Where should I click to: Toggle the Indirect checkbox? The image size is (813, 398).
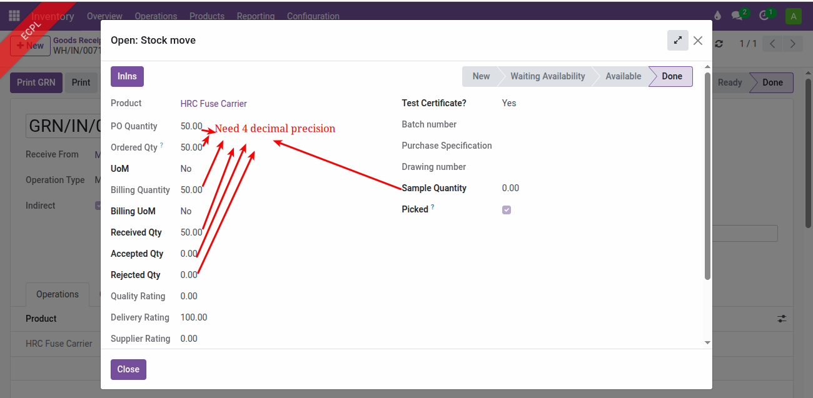(x=98, y=206)
